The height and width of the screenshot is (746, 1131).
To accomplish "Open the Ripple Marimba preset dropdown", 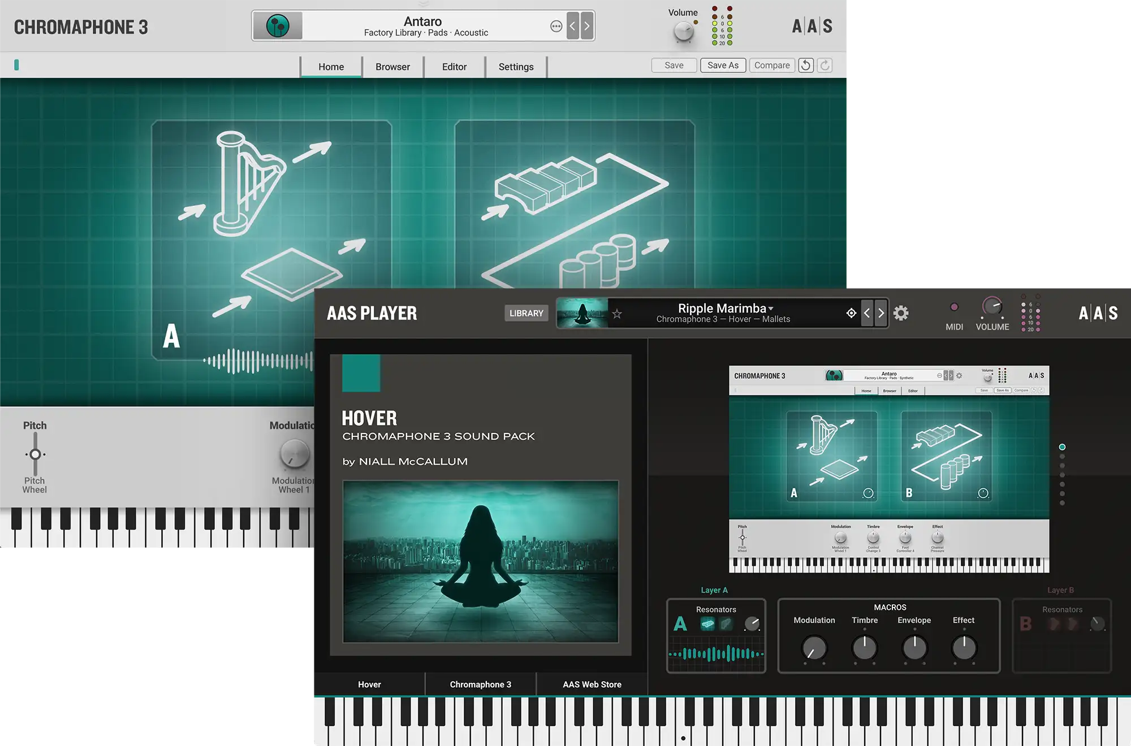I will pyautogui.click(x=771, y=309).
